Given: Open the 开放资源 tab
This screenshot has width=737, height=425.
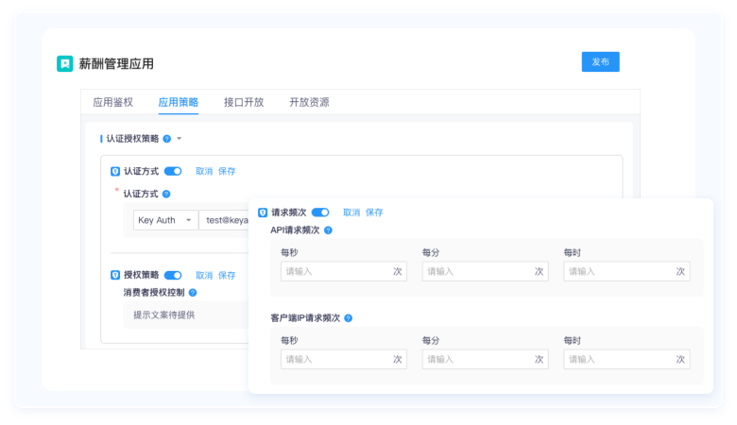Looking at the screenshot, I should pyautogui.click(x=309, y=102).
